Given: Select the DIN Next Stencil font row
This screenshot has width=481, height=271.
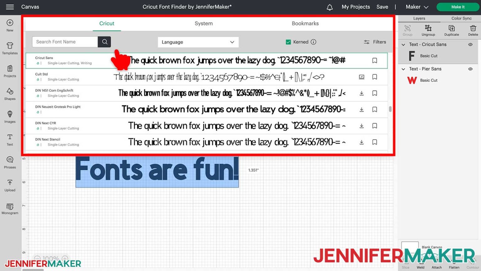Looking at the screenshot, I should coord(206,142).
